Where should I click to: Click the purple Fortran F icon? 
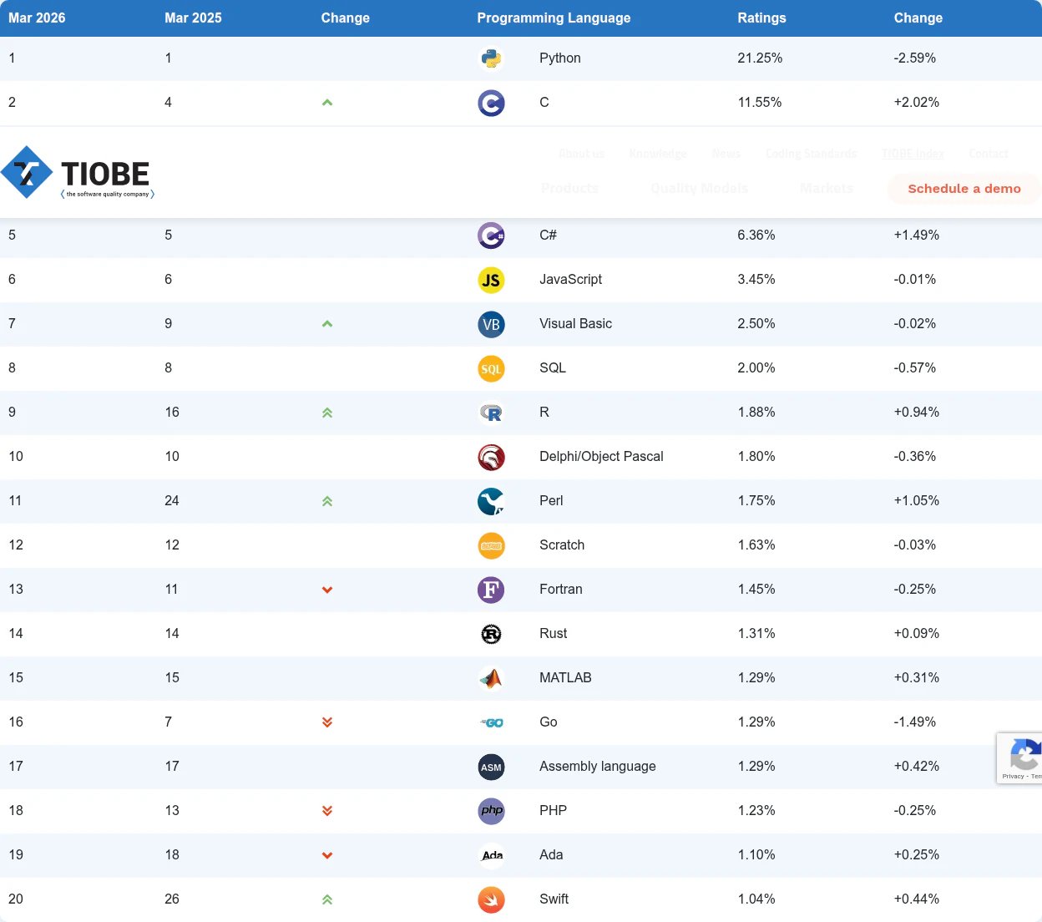pyautogui.click(x=491, y=590)
